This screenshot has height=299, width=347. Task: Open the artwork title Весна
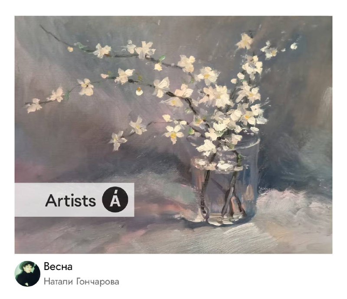pos(58,267)
